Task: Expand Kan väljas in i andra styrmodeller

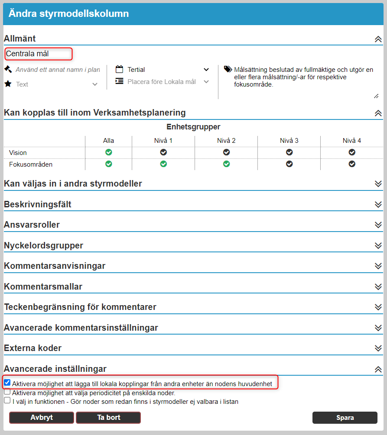Action: click(378, 184)
